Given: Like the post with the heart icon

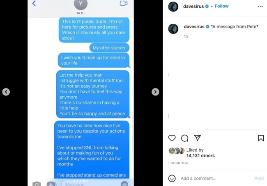Looking at the screenshot, I should (x=172, y=138).
